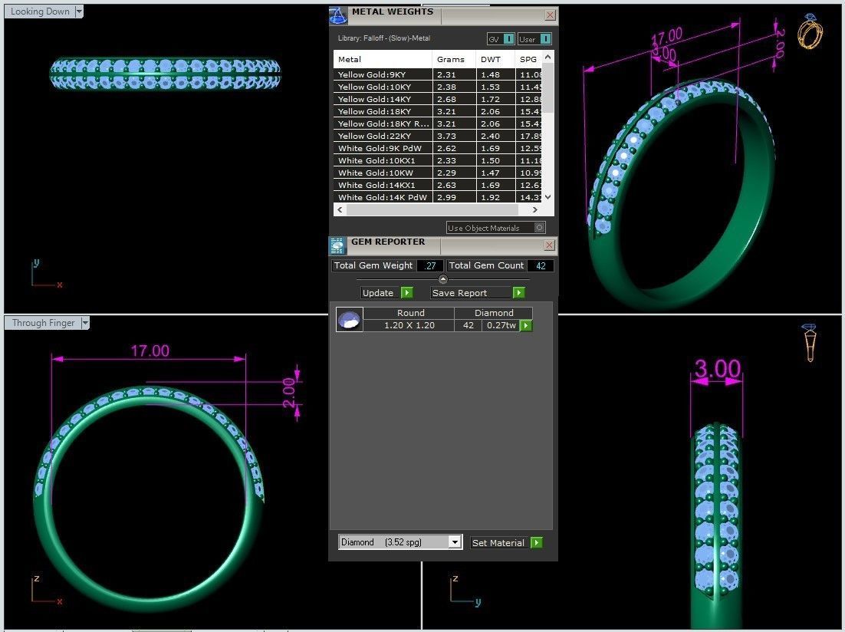The image size is (845, 632).
Task: Toggle the User library switch
Action: (545, 39)
